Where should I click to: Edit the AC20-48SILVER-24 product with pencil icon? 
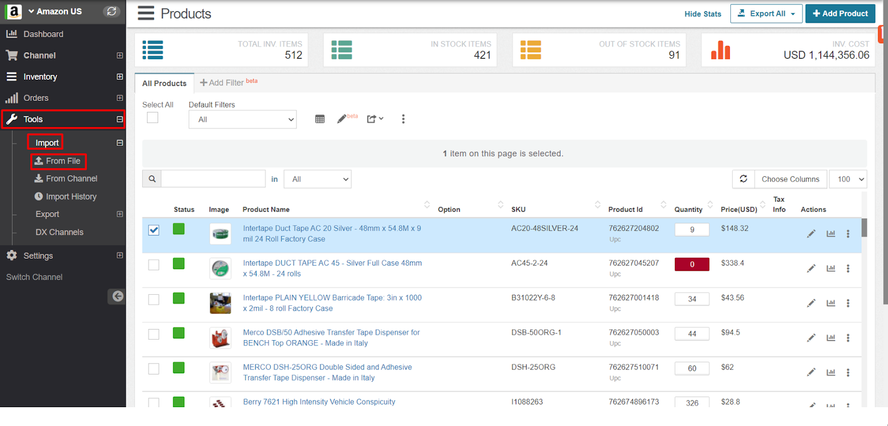[811, 234]
